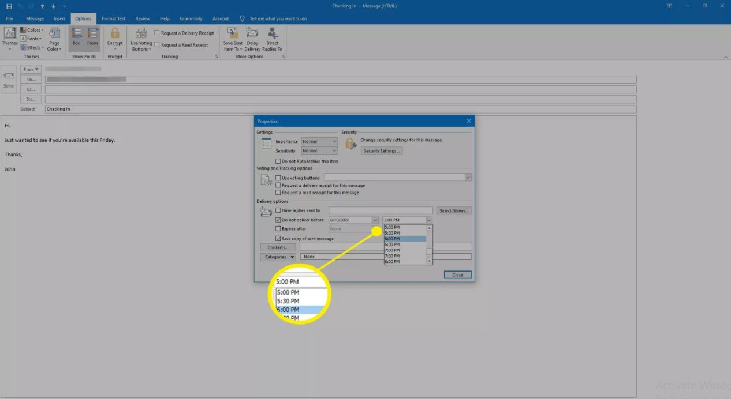This screenshot has height=399, width=731.
Task: Toggle the Bcc field button in ribbon
Action: coord(76,39)
